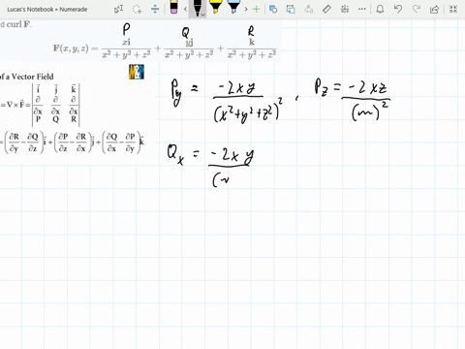Viewport: 465px width, 349px height.
Task: Add a new pen with plus button
Action: click(x=257, y=9)
